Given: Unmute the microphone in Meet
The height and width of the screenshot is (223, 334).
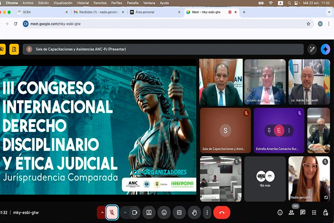Looking at the screenshot, I should tap(112, 212).
